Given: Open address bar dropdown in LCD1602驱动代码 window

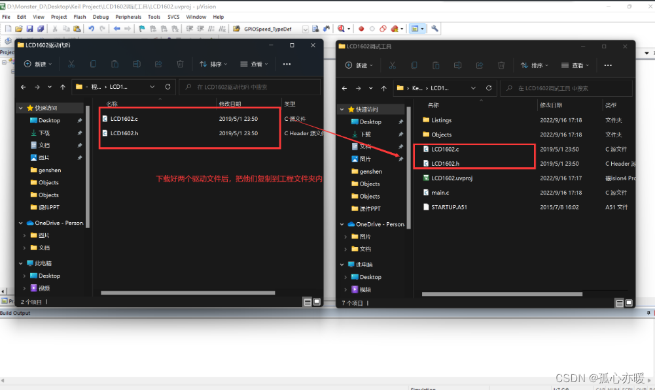Looking at the screenshot, I should [152, 87].
